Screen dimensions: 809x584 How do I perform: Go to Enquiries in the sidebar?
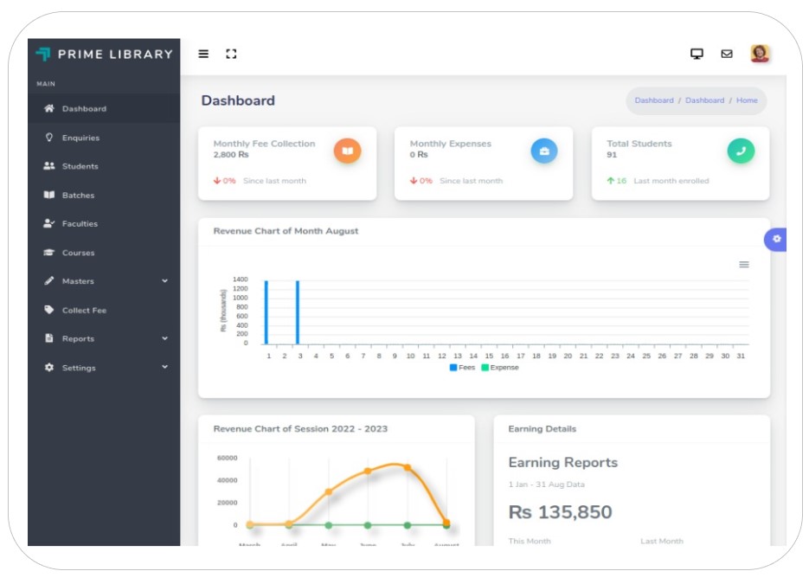[80, 138]
